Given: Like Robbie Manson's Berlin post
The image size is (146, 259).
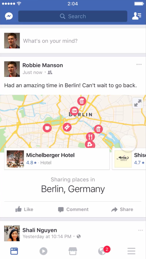Looking at the screenshot, I should point(24,209).
